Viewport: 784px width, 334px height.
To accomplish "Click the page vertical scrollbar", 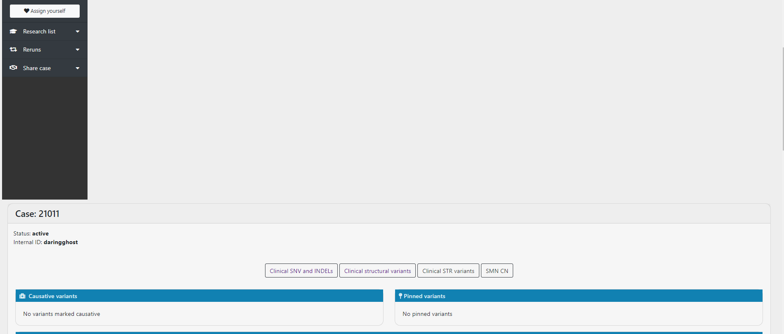I will [x=783, y=99].
